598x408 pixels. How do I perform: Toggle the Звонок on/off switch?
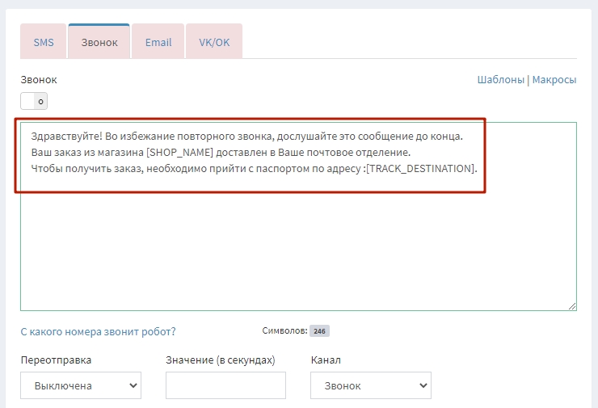34,101
